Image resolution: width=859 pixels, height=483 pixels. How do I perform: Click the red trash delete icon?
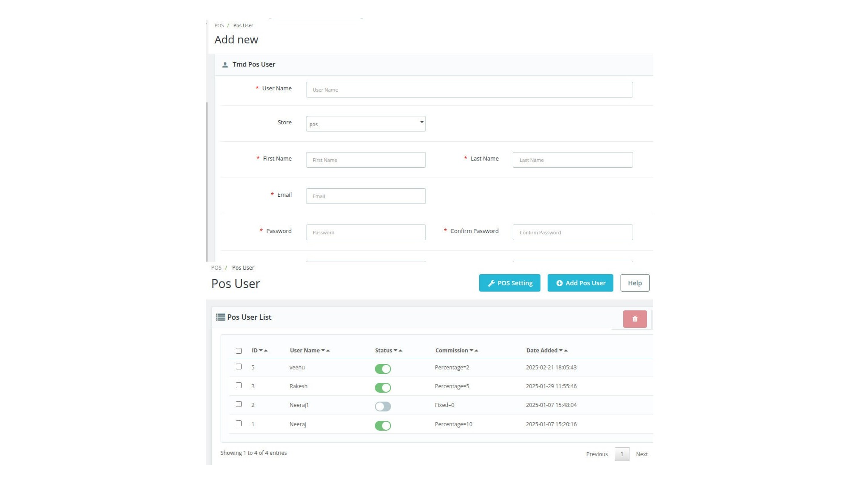point(634,319)
